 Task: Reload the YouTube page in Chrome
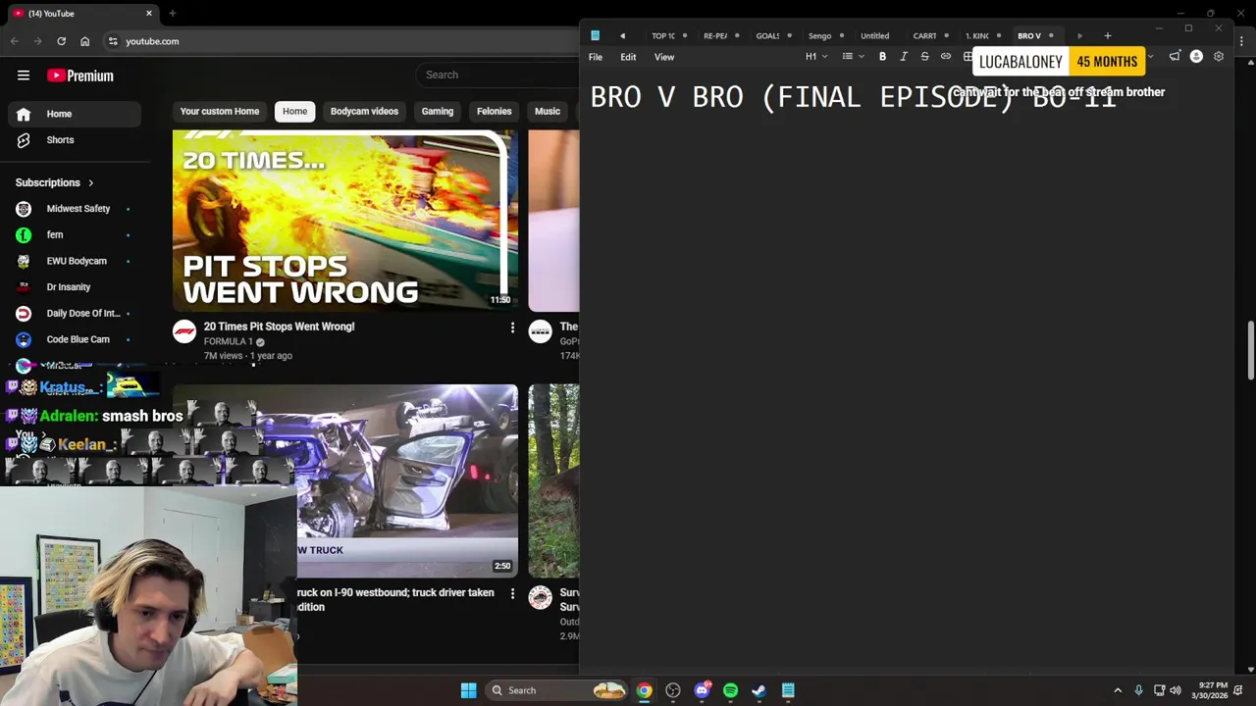click(61, 41)
